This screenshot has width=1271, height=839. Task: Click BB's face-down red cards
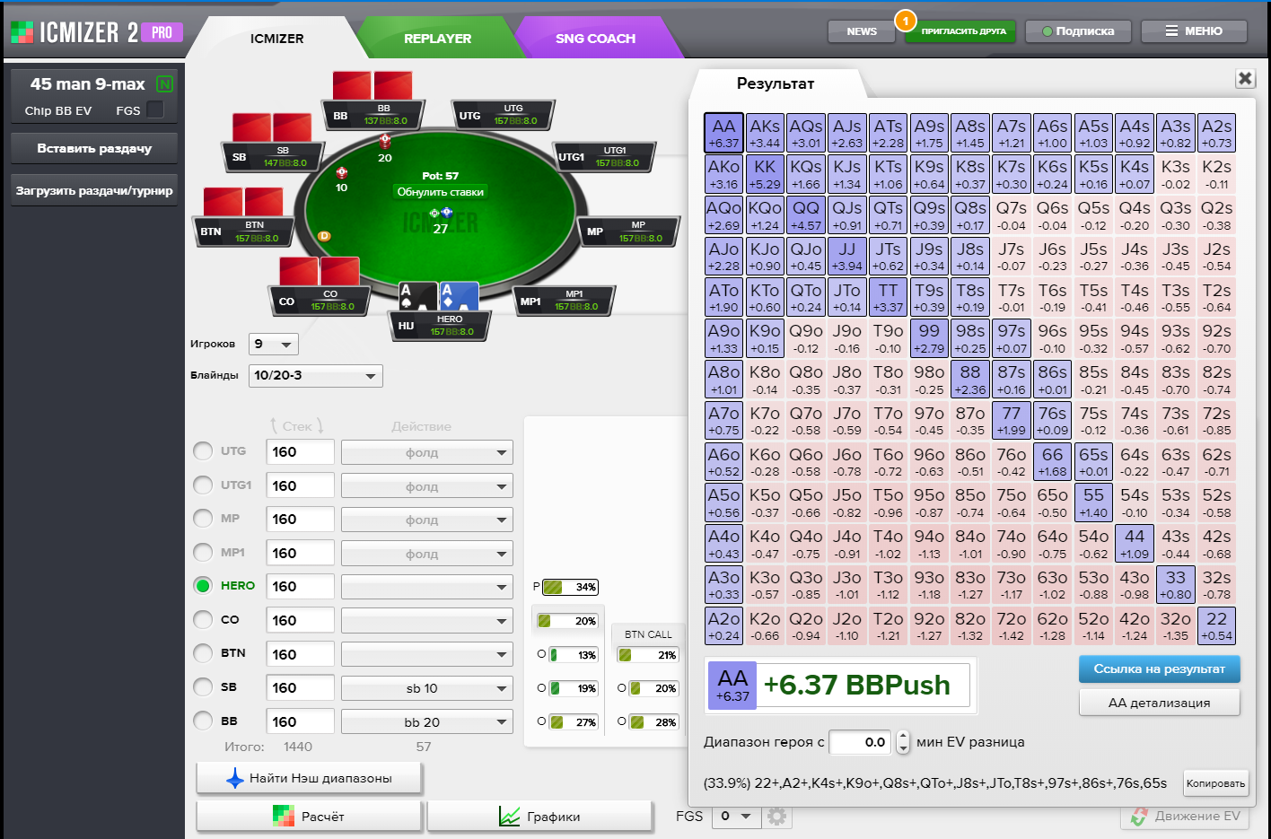click(373, 86)
